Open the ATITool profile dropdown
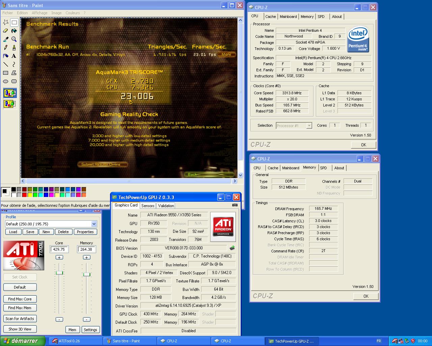The width and height of the screenshot is (432, 346). (x=94, y=224)
